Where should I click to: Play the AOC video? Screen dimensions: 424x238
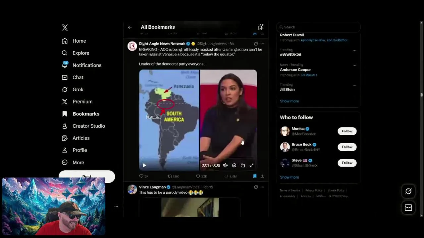tap(144, 165)
